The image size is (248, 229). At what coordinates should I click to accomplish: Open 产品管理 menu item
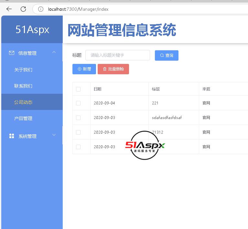(x=23, y=118)
